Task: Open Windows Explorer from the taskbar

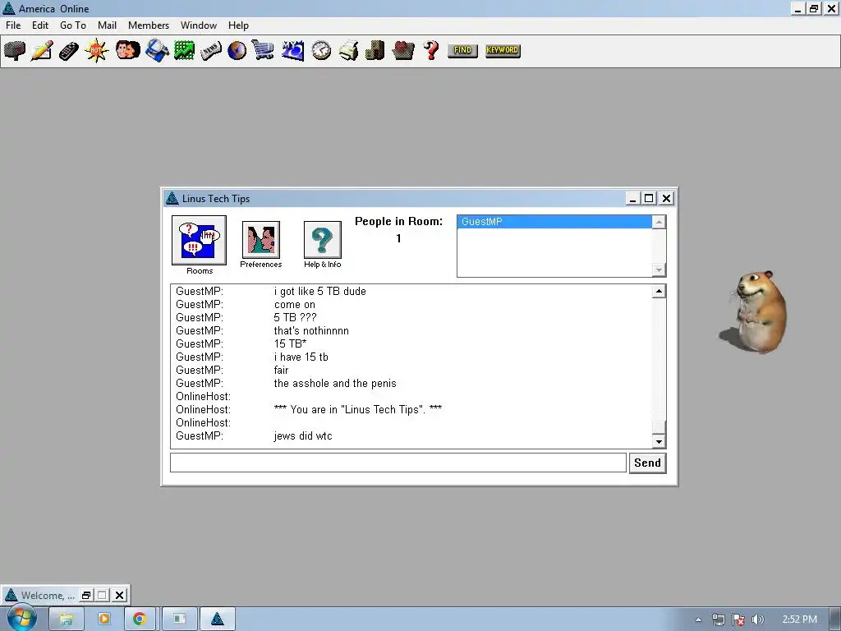Action: [x=66, y=619]
